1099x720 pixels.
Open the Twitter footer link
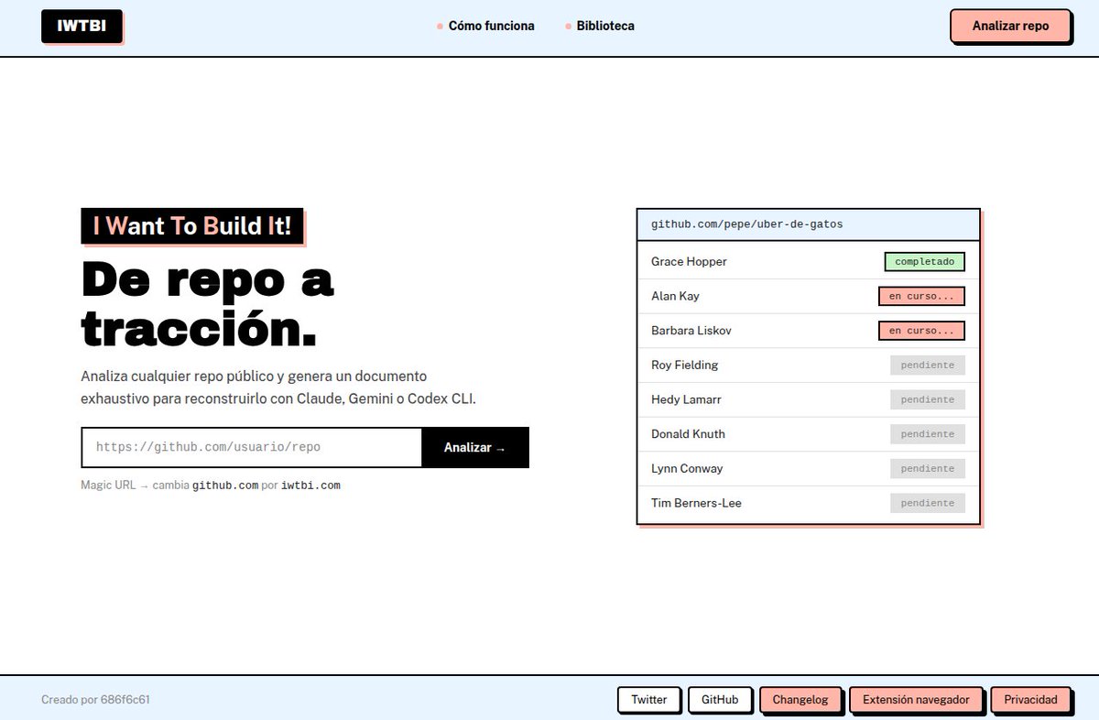pos(649,700)
